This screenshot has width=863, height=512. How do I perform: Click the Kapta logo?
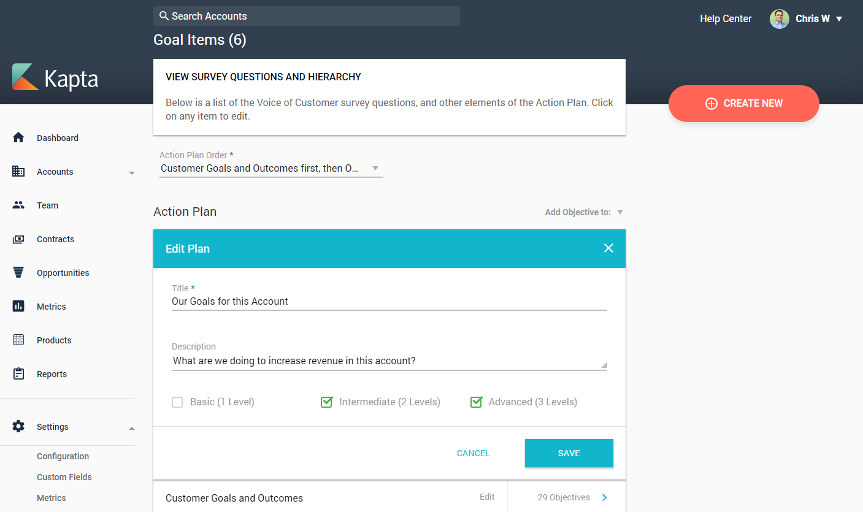pos(55,78)
